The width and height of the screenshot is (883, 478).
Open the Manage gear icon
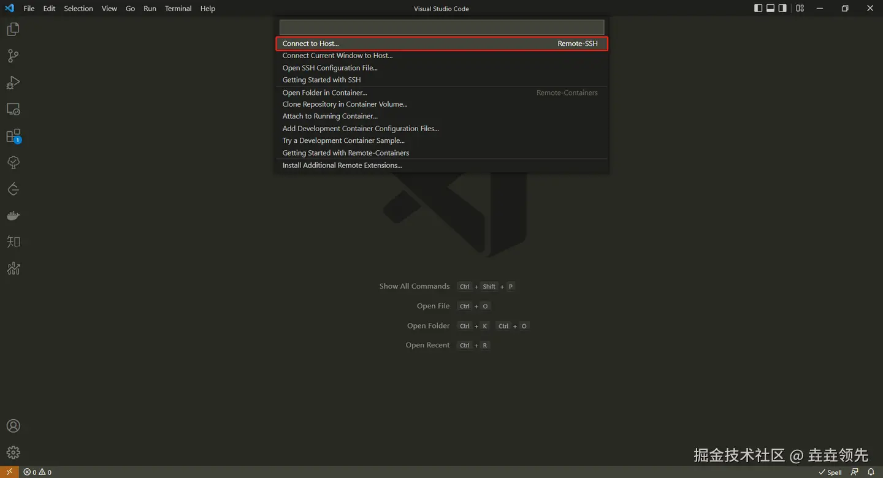click(13, 453)
